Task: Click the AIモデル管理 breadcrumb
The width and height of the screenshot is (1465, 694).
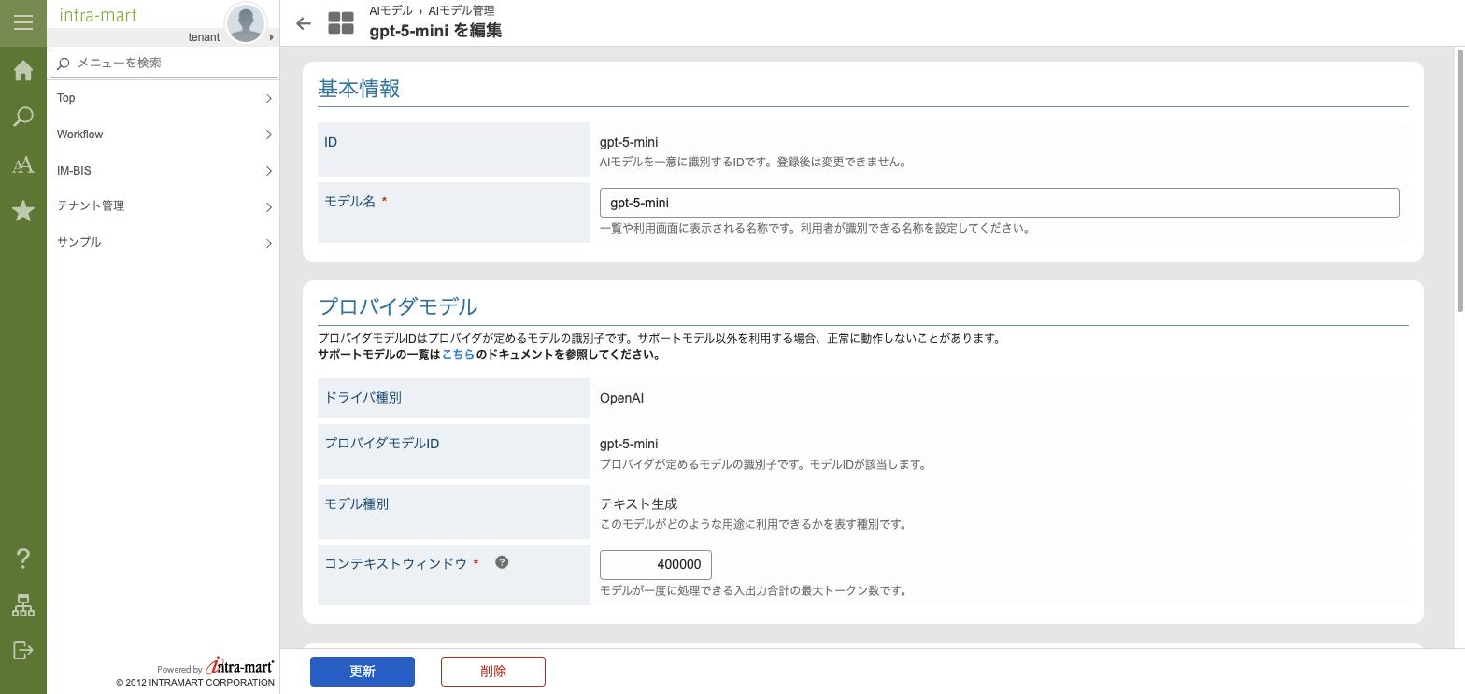Action: tap(462, 10)
